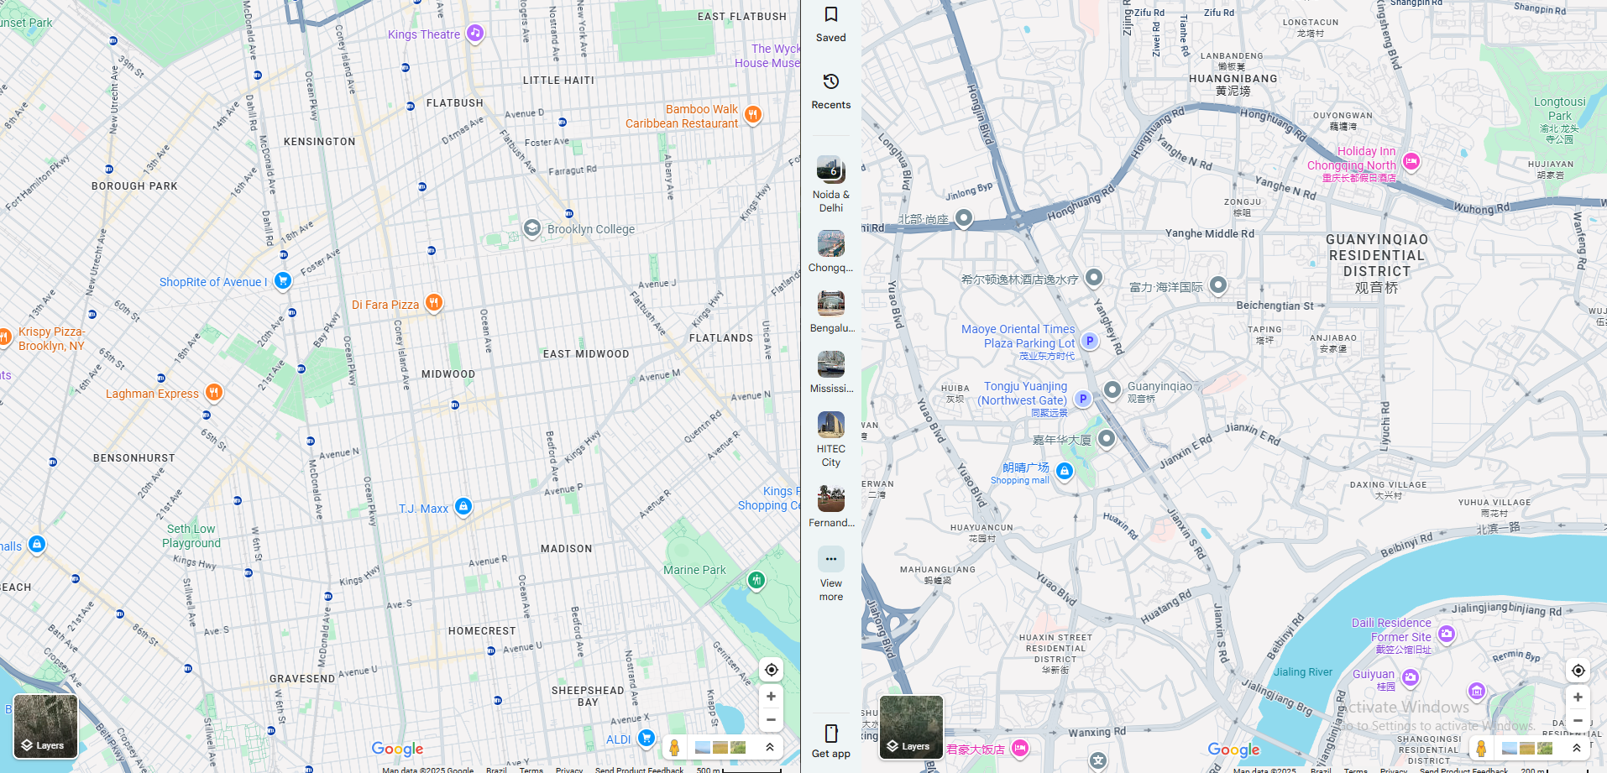
Task: Zoom out on the Chongqing map
Action: [x=1578, y=720]
